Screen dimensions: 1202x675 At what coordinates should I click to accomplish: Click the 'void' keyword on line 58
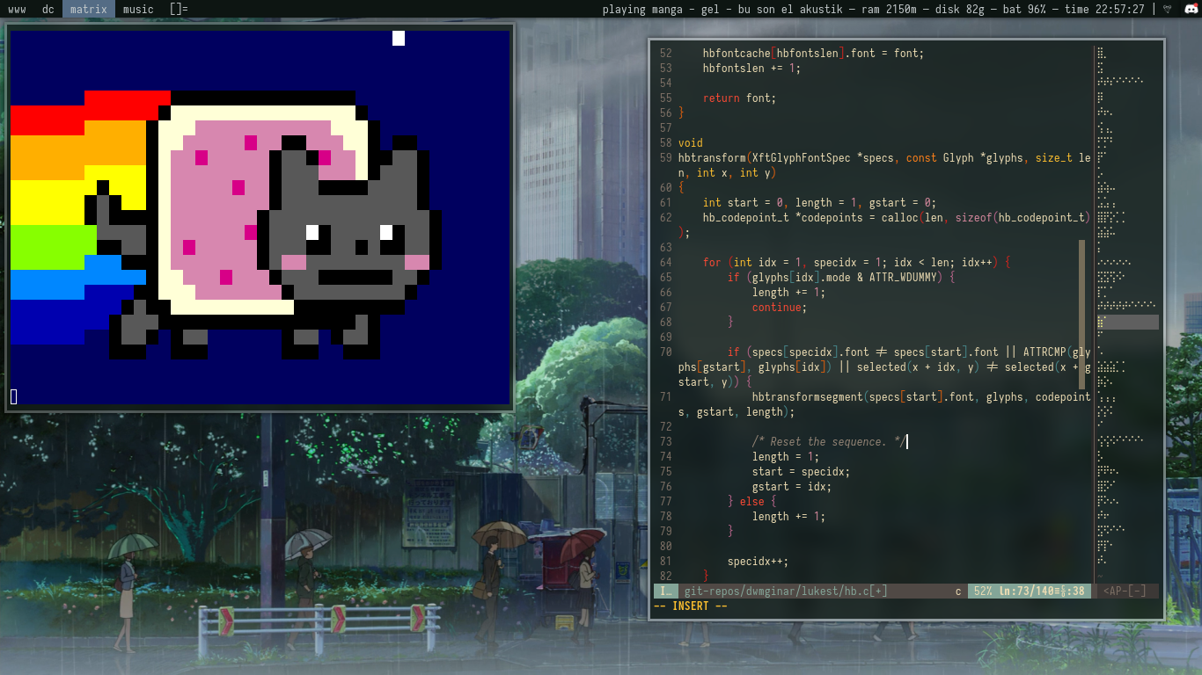click(691, 142)
